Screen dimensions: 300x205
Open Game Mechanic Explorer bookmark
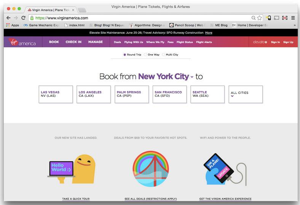point(41,25)
